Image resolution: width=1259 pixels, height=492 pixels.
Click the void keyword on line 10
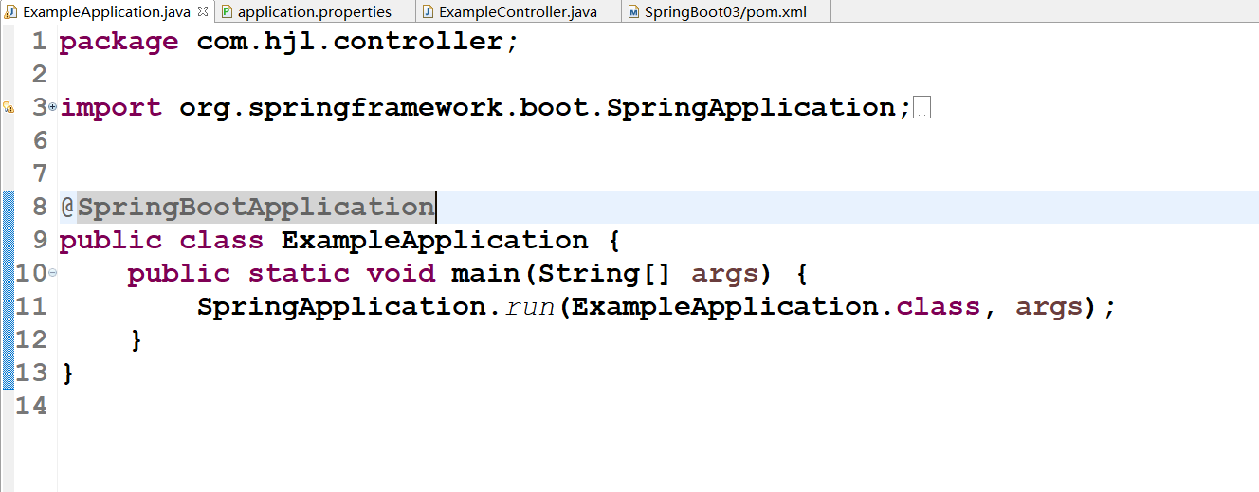[x=400, y=274]
